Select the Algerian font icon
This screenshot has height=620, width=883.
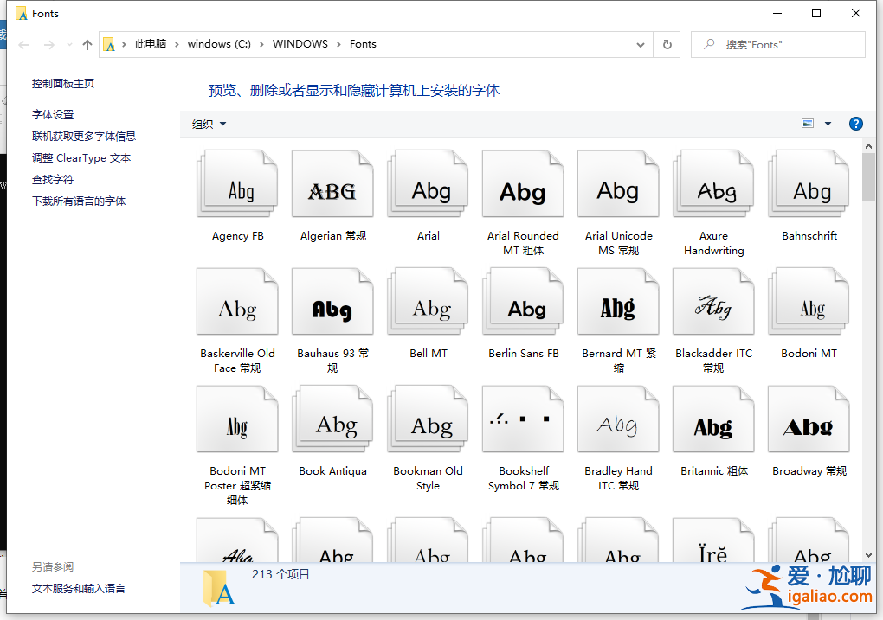pyautogui.click(x=332, y=186)
